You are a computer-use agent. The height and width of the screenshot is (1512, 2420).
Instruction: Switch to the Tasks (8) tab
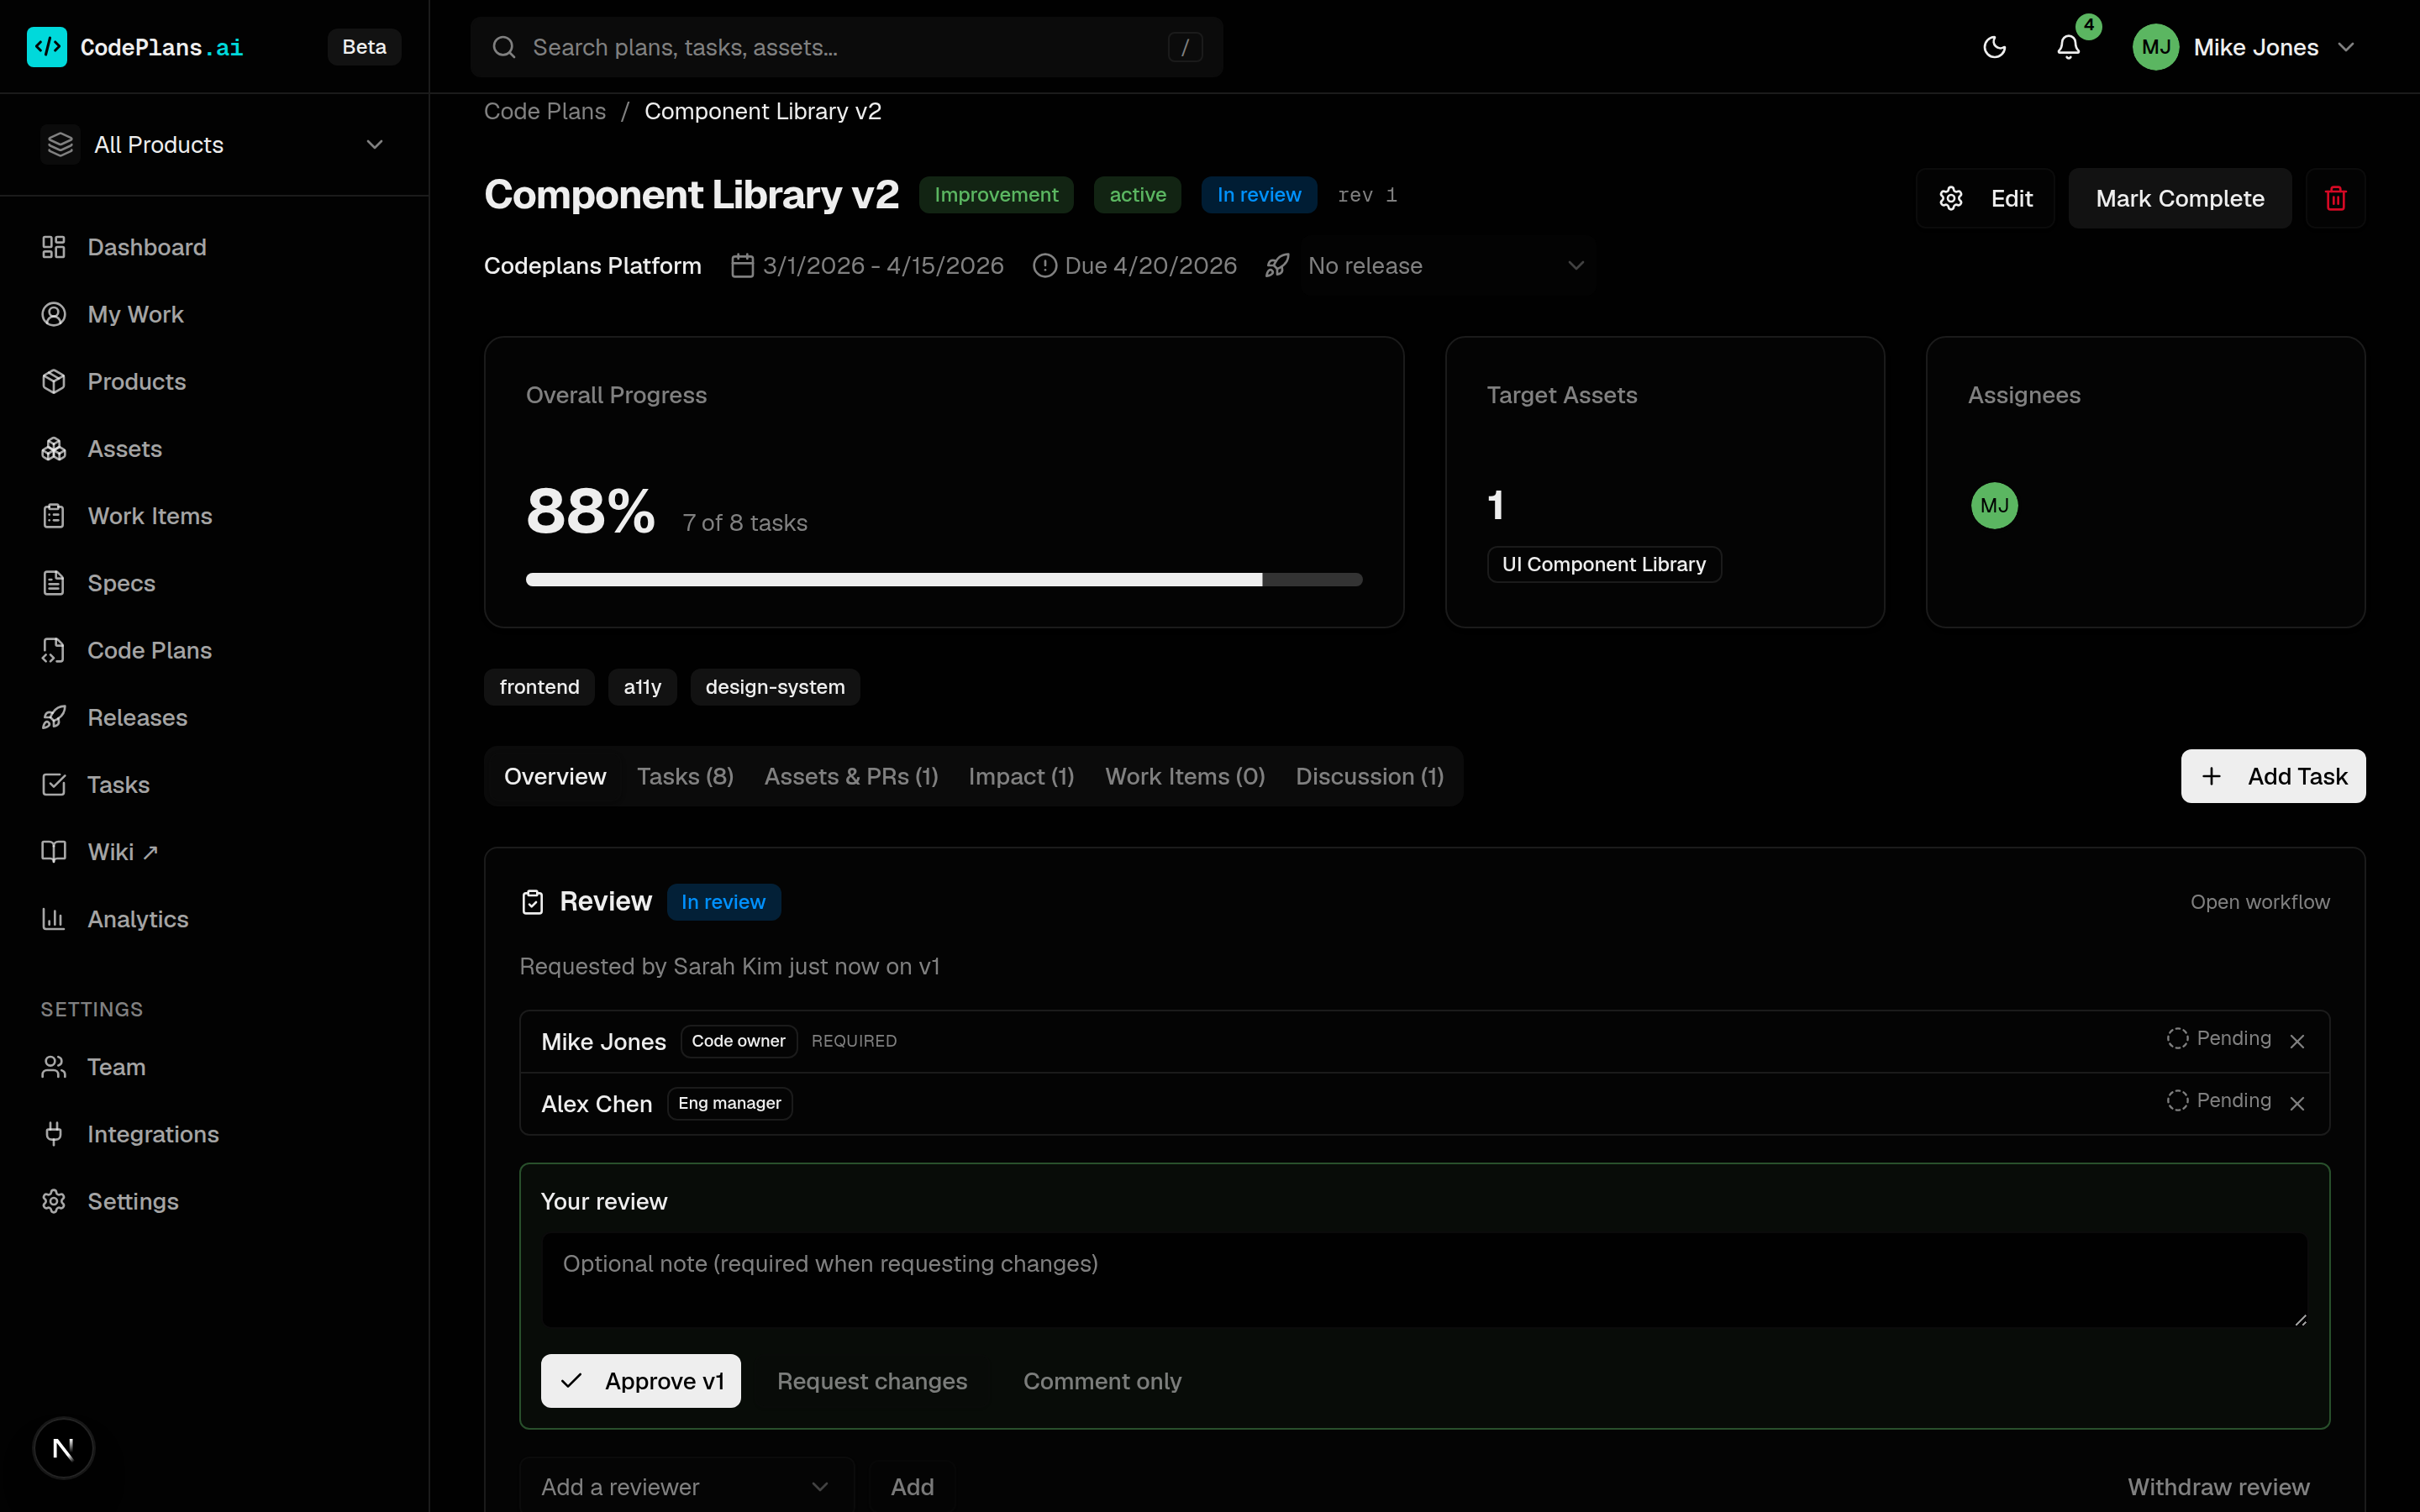click(x=685, y=776)
